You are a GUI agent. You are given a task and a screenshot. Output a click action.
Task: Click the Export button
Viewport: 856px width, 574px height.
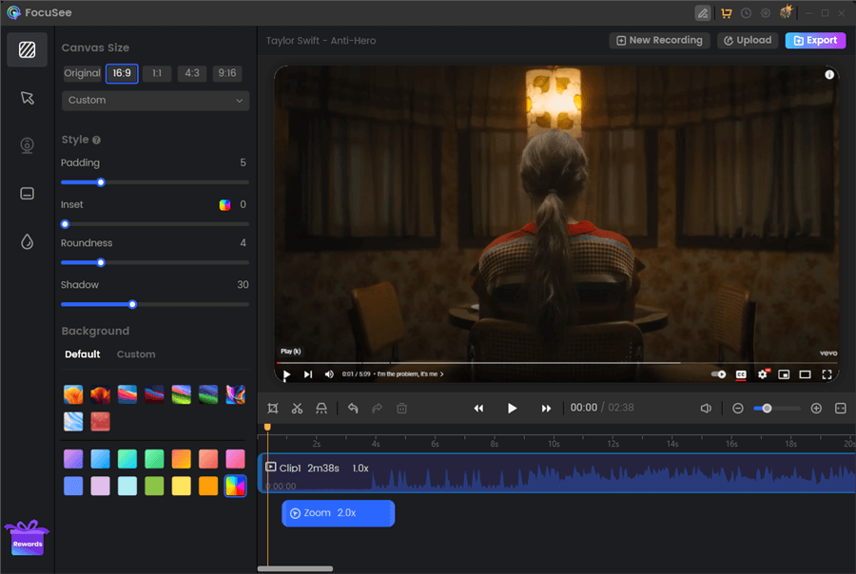coord(816,40)
